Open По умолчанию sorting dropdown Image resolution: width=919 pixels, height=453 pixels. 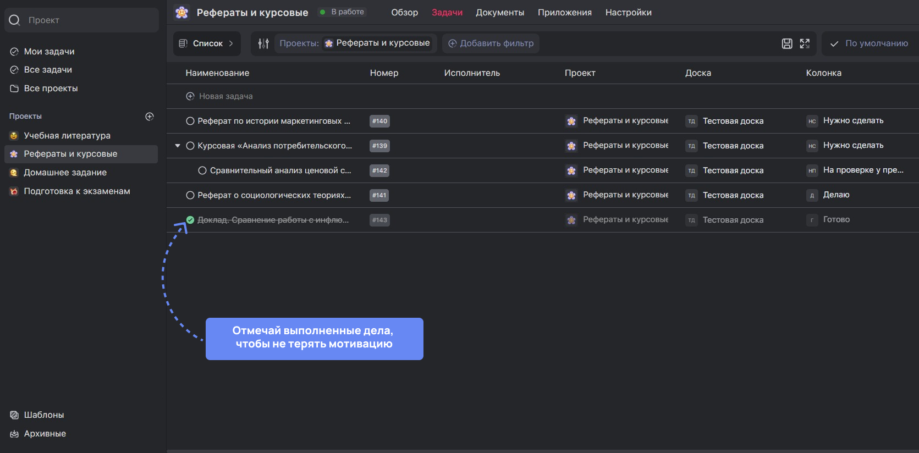(870, 43)
